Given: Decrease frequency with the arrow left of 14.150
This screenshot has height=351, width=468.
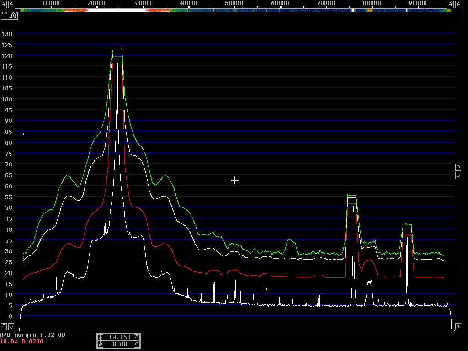Looking at the screenshot, I should pyautogui.click(x=100, y=337).
